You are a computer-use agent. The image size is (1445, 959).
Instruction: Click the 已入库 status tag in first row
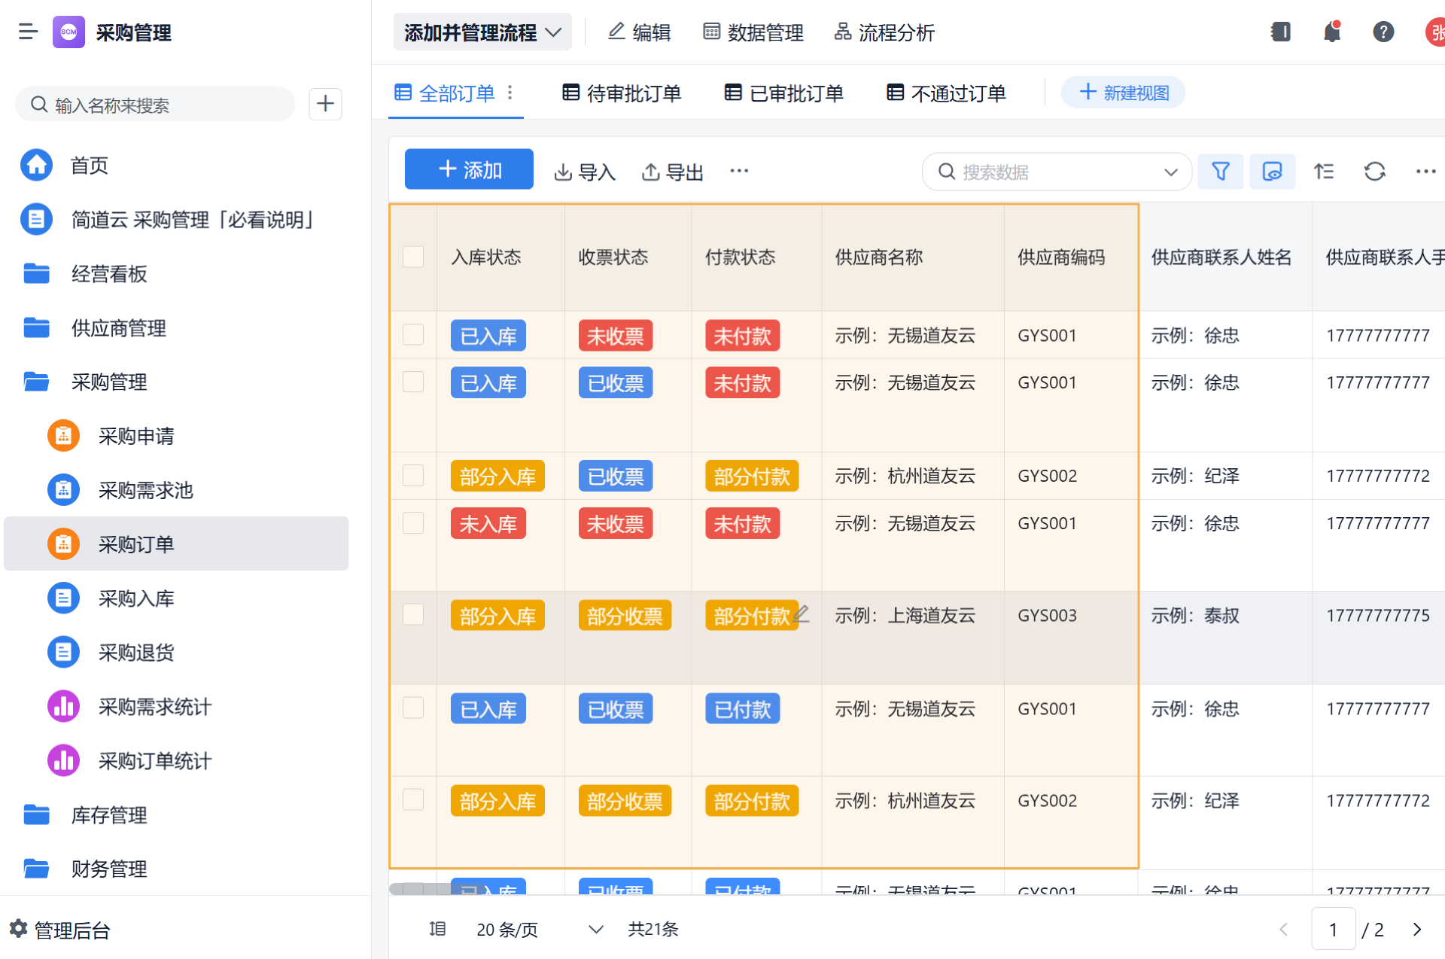pyautogui.click(x=488, y=336)
